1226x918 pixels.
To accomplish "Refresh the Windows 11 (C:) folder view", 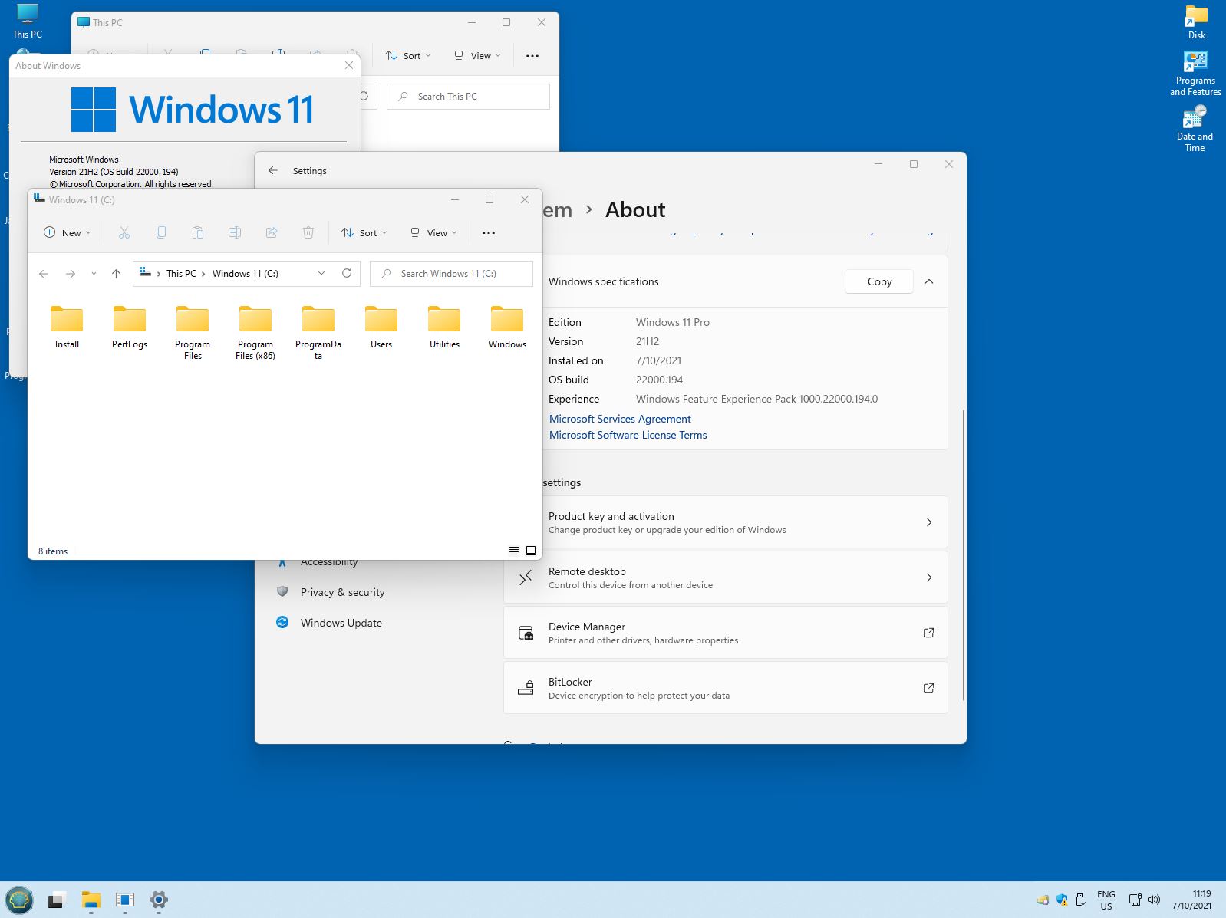I will click(347, 273).
